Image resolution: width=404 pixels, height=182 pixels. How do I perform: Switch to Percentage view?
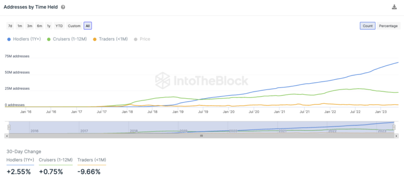(x=388, y=26)
